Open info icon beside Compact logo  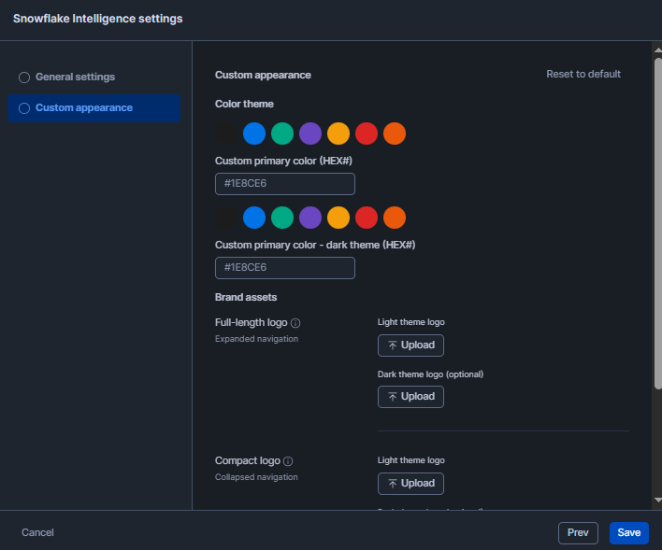click(x=288, y=461)
